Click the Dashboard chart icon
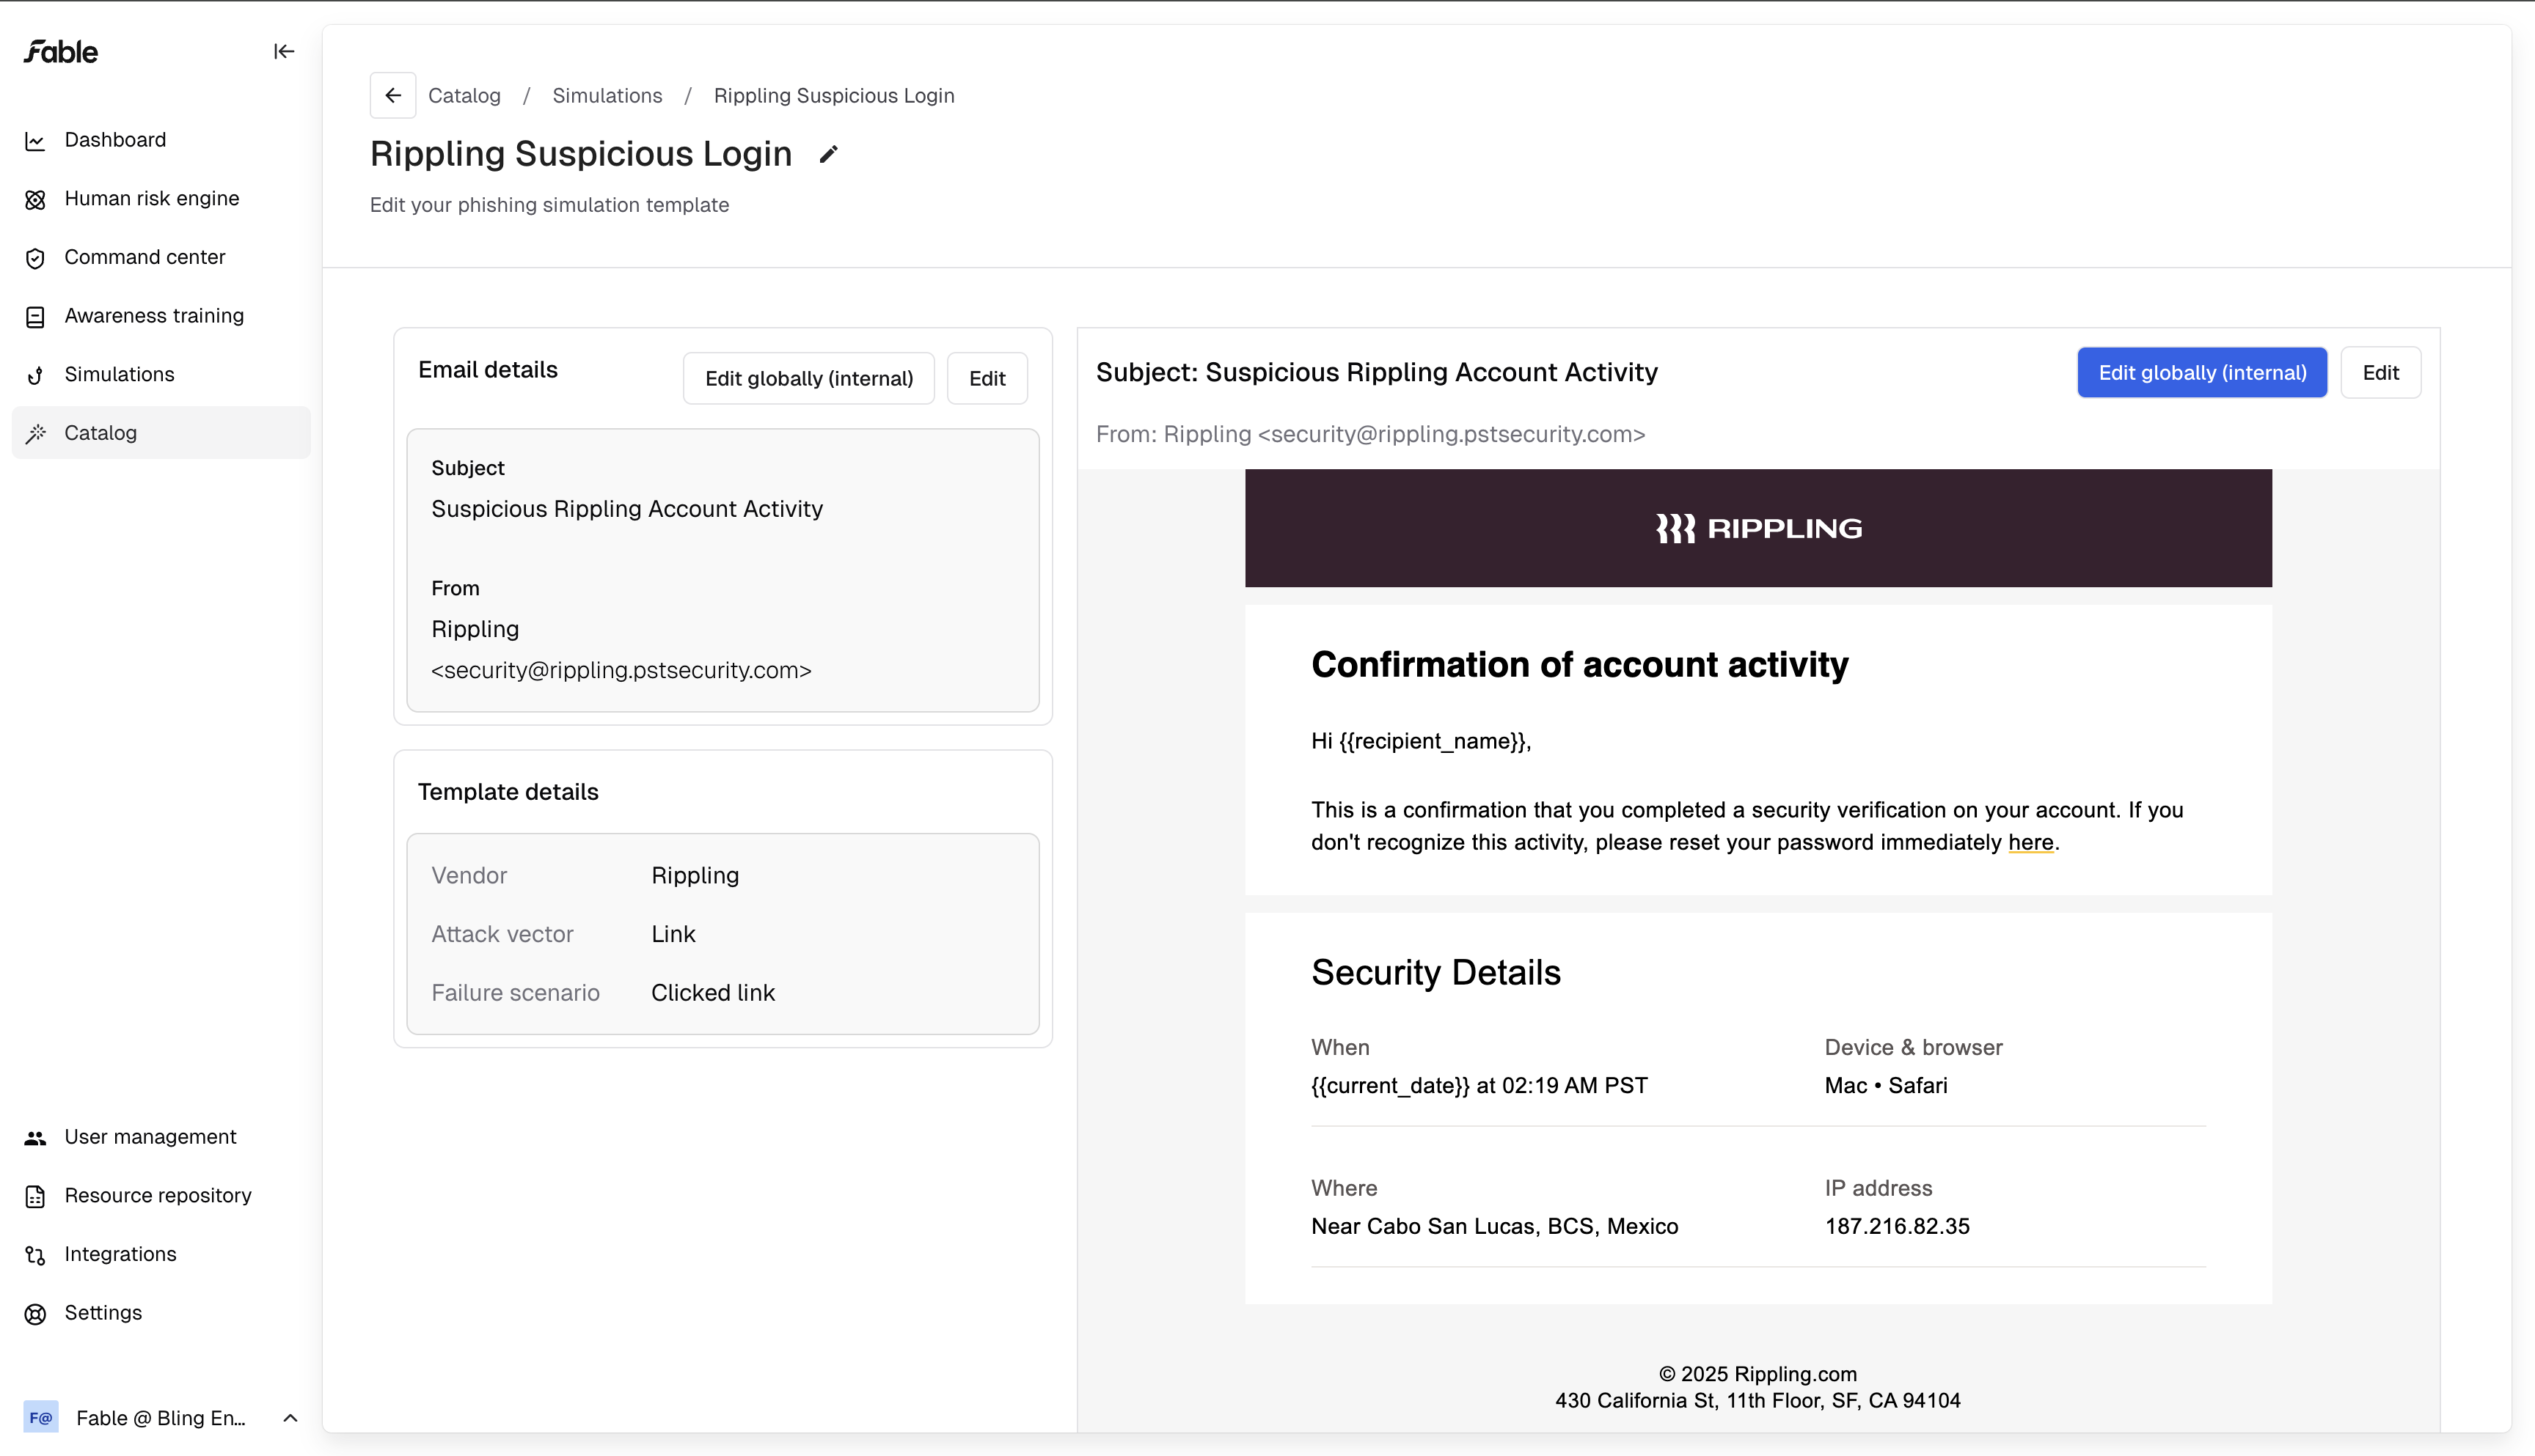2535x1456 pixels. [x=35, y=141]
